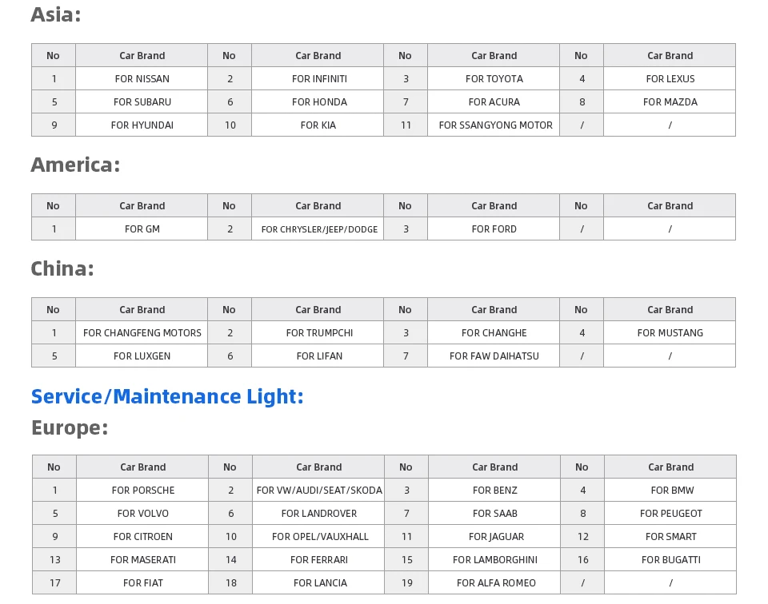Image resolution: width=768 pixels, height=604 pixels.
Task: Click the Europe section heading
Action: tap(70, 428)
